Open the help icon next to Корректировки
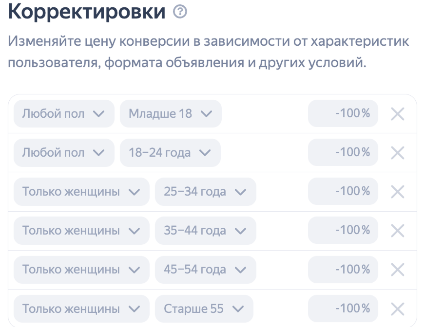The height and width of the screenshot is (327, 424). point(180,12)
